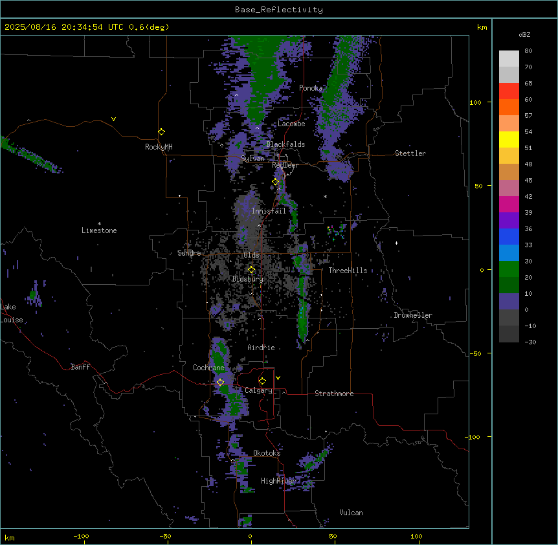Click the Banff town label
The width and height of the screenshot is (558, 545).
coord(80,367)
